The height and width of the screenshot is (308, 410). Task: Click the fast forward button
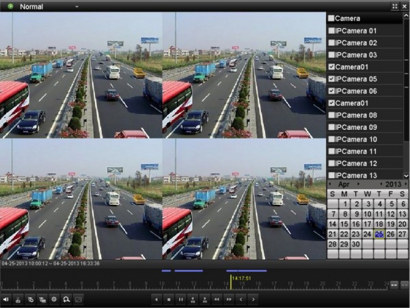point(229,299)
